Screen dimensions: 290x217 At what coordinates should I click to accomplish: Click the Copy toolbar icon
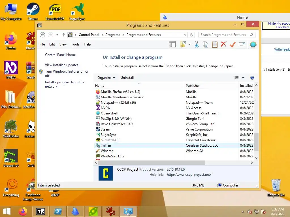(206, 44)
